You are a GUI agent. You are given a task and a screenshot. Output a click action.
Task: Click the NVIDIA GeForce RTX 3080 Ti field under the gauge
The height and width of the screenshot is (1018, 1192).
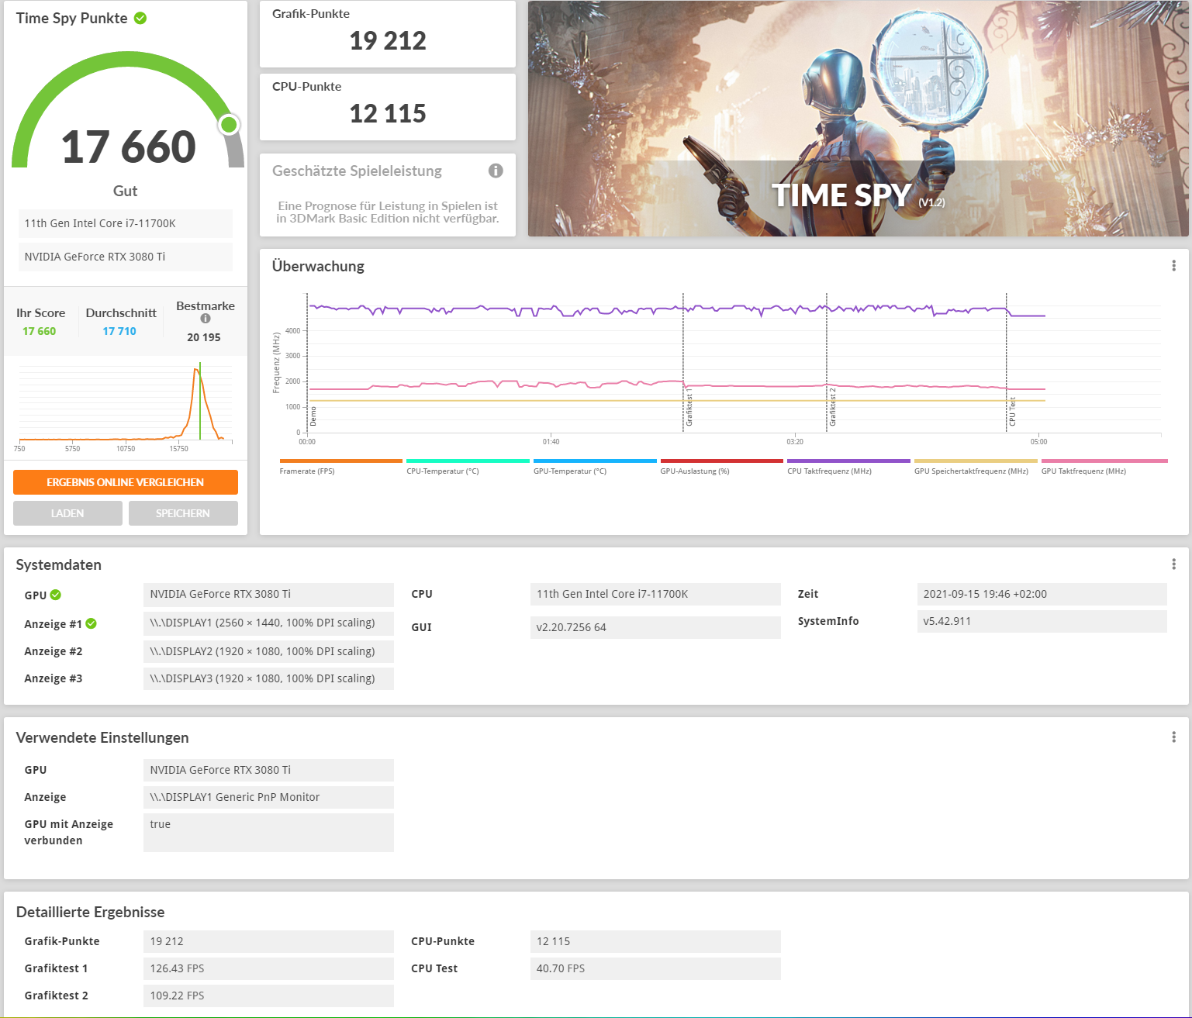pos(126,257)
